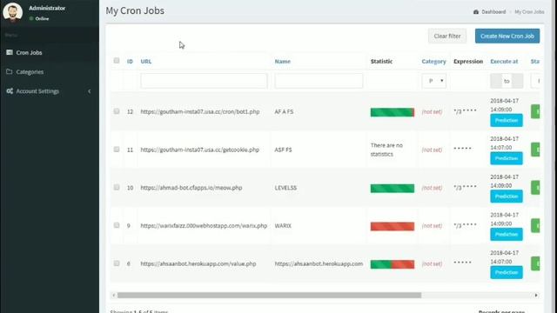Sort by Category column header
Screen dimensions: 557x313
tap(433, 62)
